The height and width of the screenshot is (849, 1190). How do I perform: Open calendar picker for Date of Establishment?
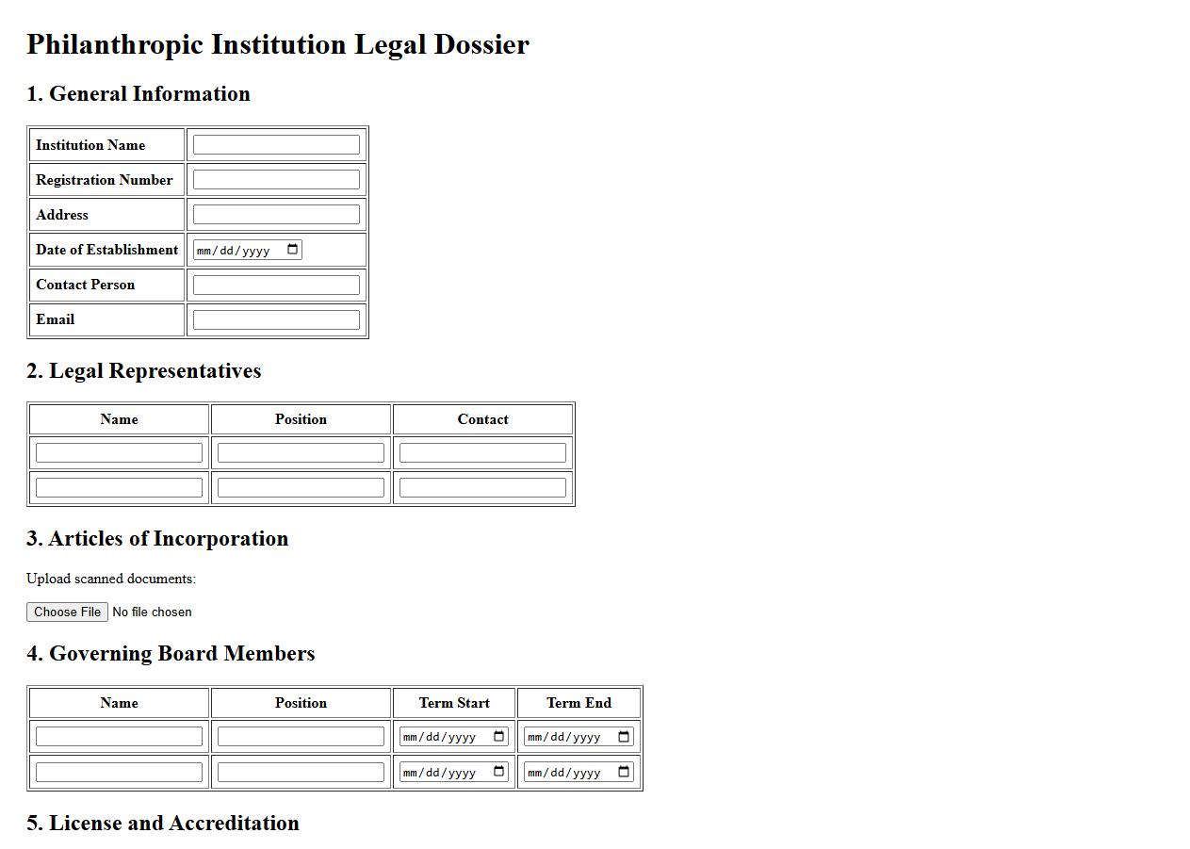(x=292, y=250)
